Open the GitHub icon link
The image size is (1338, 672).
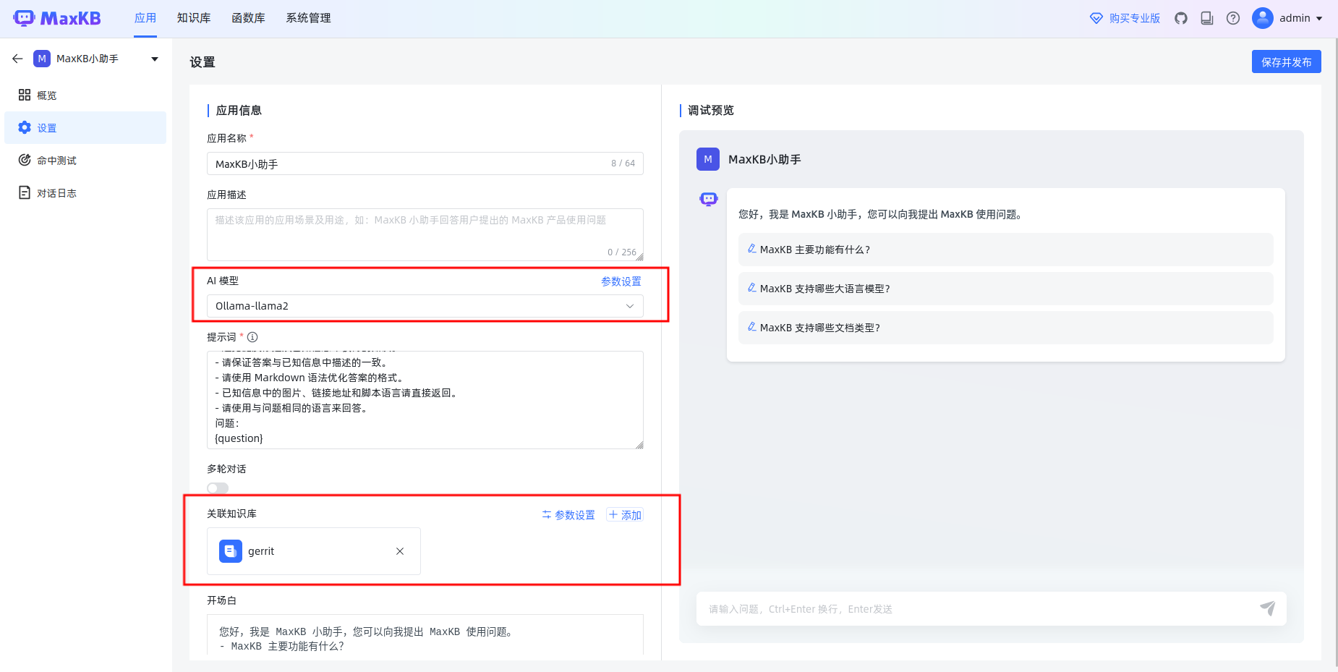pyautogui.click(x=1181, y=18)
